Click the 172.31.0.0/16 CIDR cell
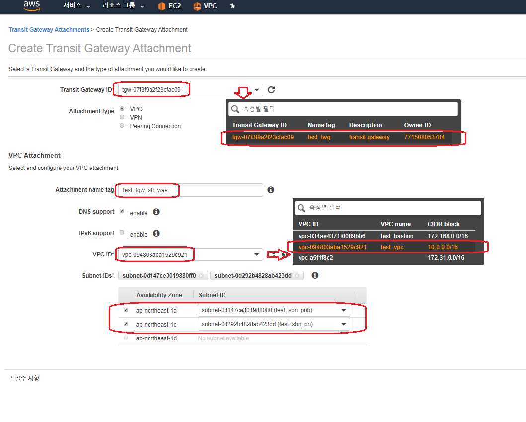This screenshot has width=526, height=422. pyautogui.click(x=446, y=258)
